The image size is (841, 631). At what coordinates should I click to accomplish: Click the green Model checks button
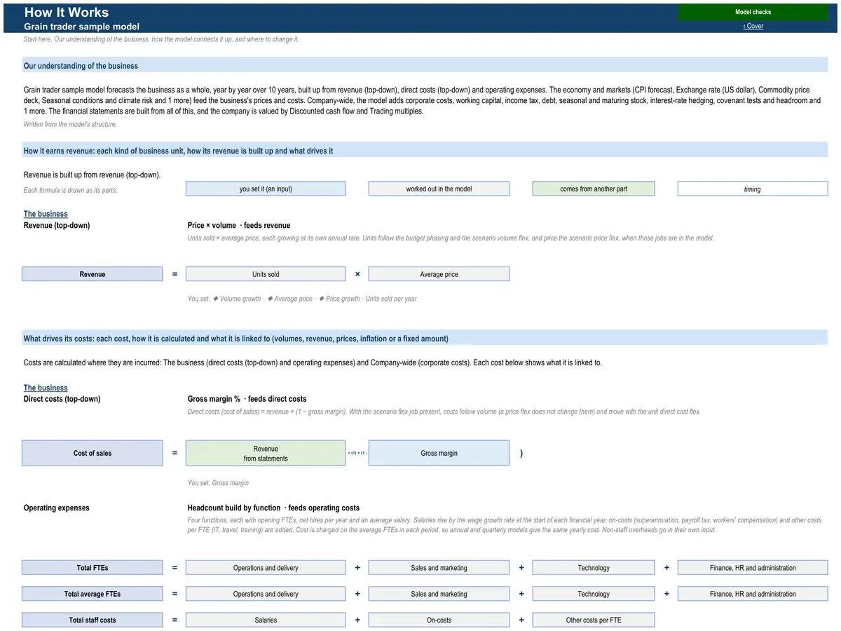point(753,12)
